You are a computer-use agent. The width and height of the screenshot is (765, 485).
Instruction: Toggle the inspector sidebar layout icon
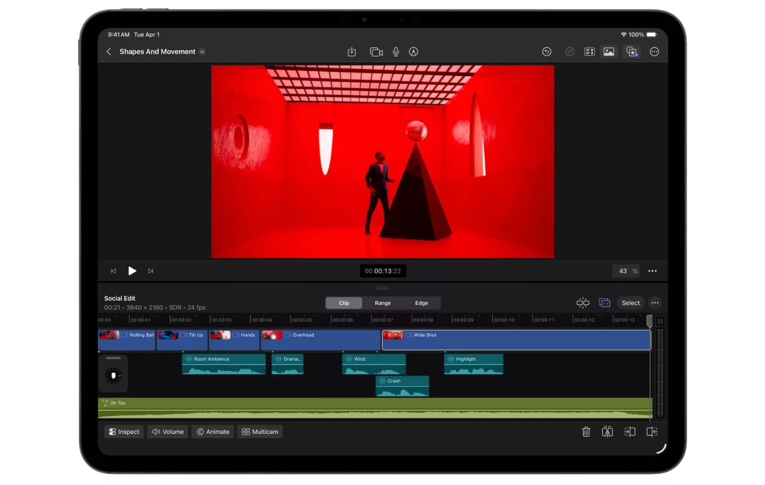[590, 52]
